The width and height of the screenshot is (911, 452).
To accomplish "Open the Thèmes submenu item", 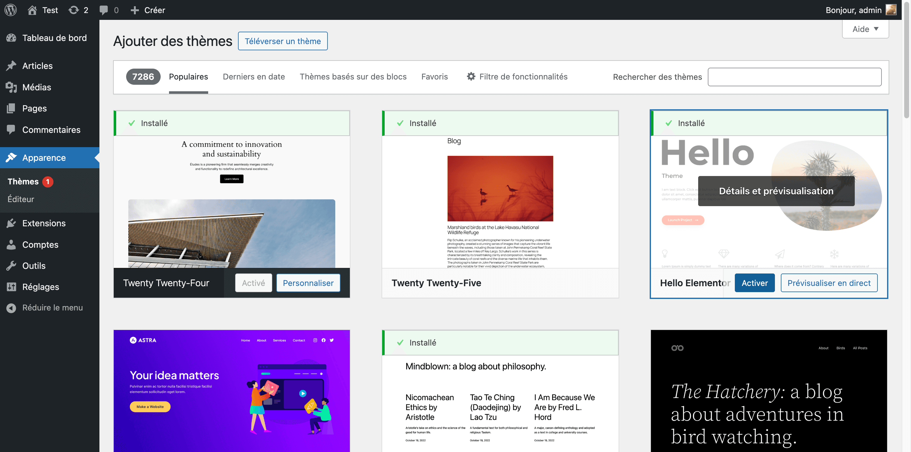I will coord(23,181).
